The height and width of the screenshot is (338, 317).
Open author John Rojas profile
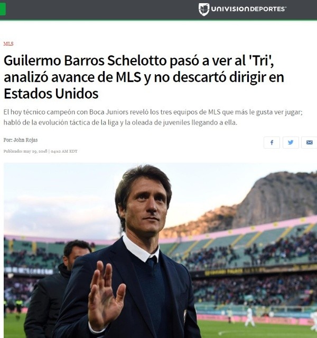point(25,140)
